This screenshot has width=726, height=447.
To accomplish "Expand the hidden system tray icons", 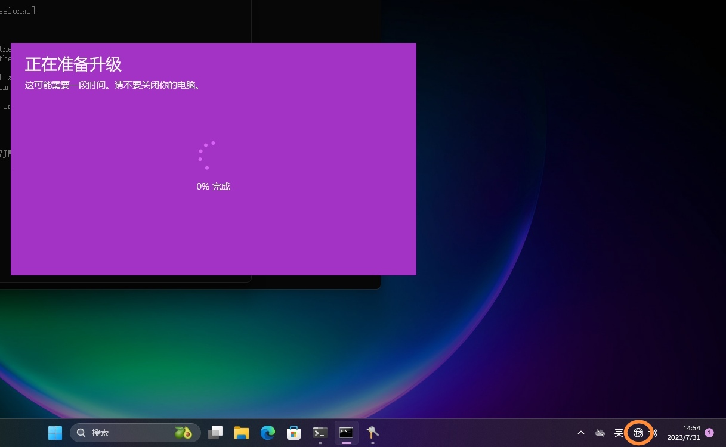I will [x=581, y=433].
